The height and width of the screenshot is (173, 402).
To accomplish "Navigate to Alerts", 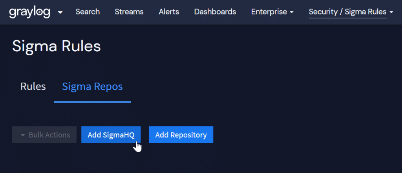I will click(169, 12).
